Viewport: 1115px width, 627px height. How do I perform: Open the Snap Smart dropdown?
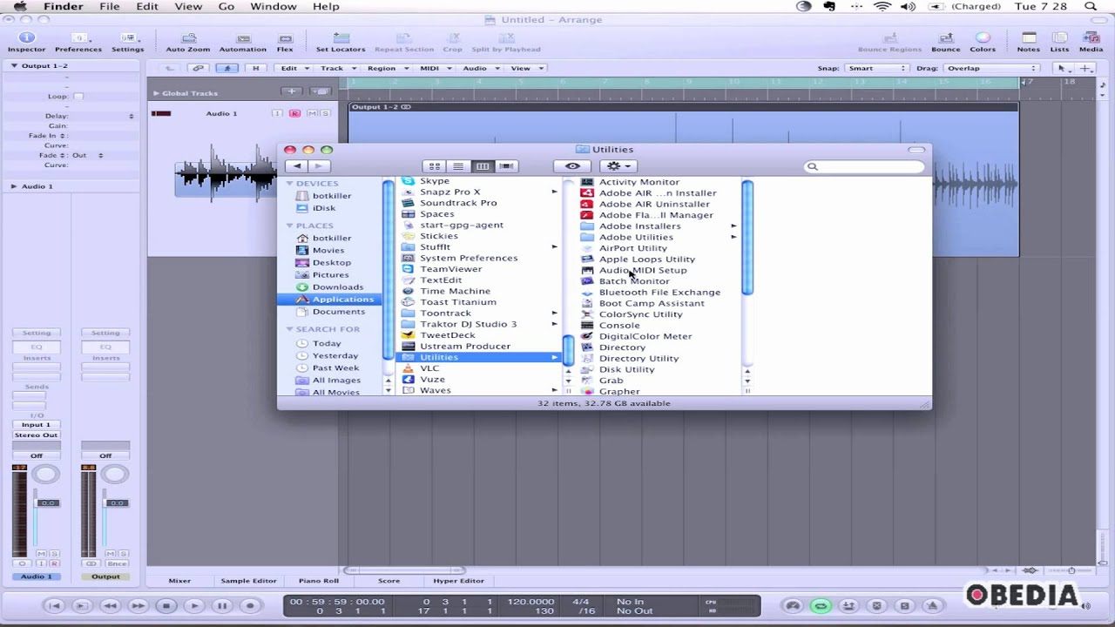coord(876,68)
